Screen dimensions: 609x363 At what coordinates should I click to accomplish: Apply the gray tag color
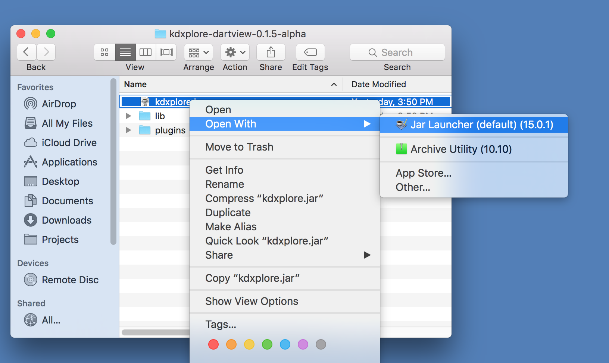click(321, 344)
